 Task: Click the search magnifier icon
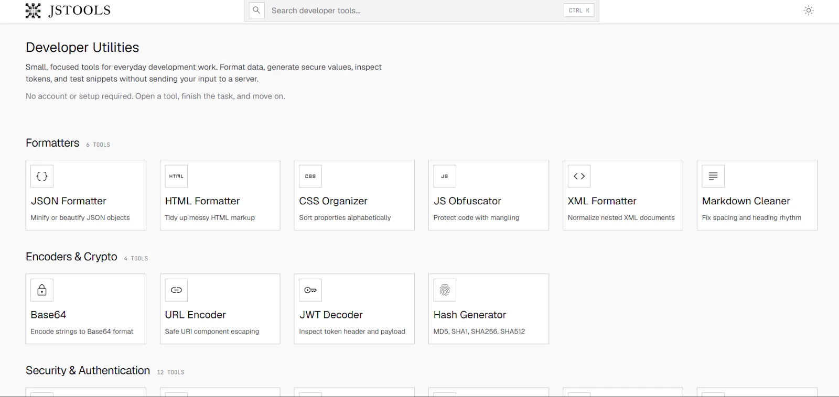(x=256, y=10)
